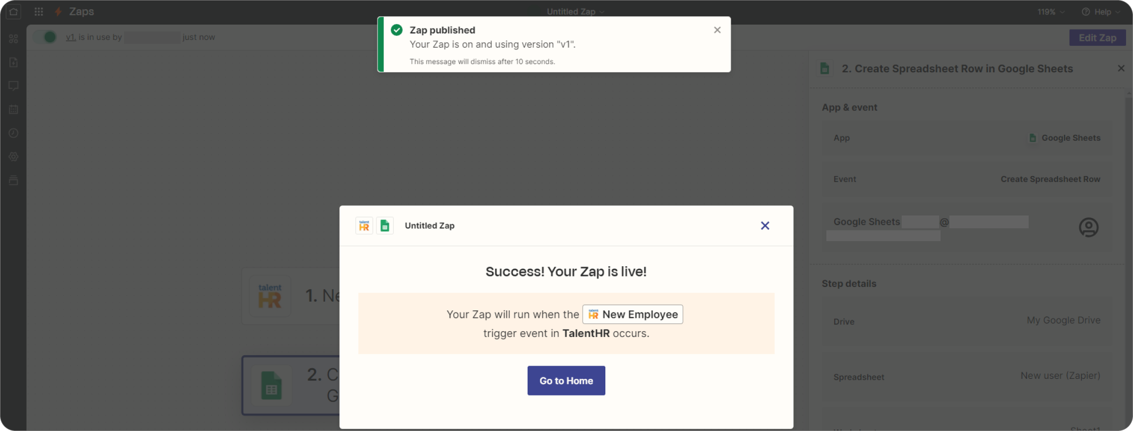Click the Google Sheets account avatar icon
Screen dimensions: 1133x431
[x=1088, y=227]
